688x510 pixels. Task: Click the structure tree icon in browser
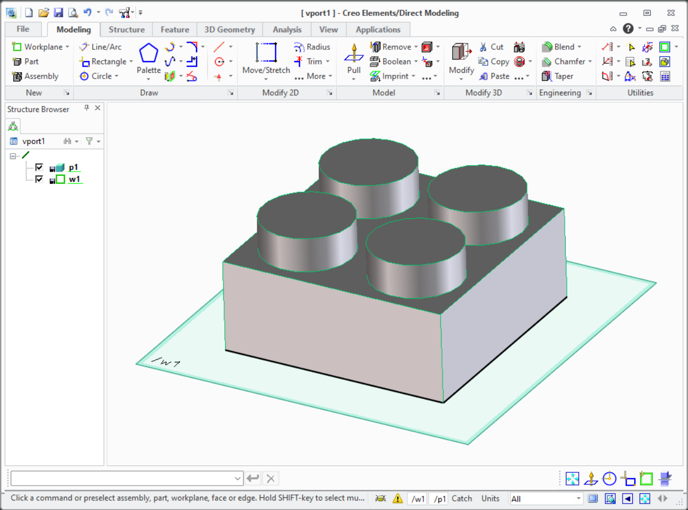pos(13,126)
